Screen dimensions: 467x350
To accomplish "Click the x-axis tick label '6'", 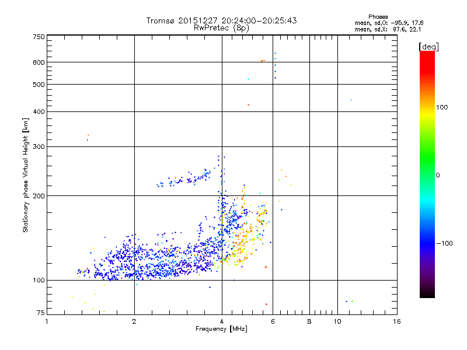I will 273,321.
